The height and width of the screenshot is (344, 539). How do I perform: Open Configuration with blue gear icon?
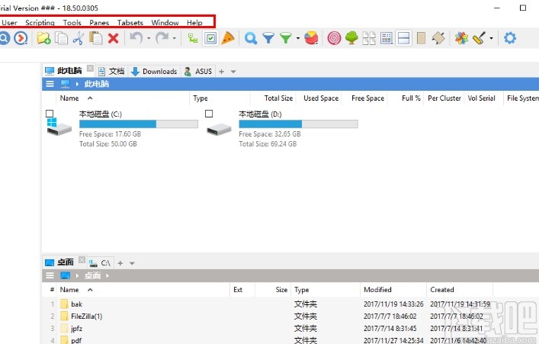(x=510, y=38)
